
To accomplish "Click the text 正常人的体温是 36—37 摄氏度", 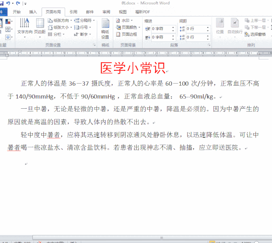I will pyautogui.click(x=66, y=84).
